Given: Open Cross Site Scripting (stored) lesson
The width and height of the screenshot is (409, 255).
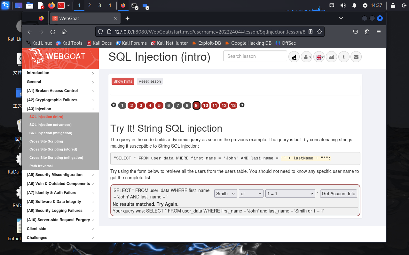Looking at the screenshot, I should click(x=53, y=149).
